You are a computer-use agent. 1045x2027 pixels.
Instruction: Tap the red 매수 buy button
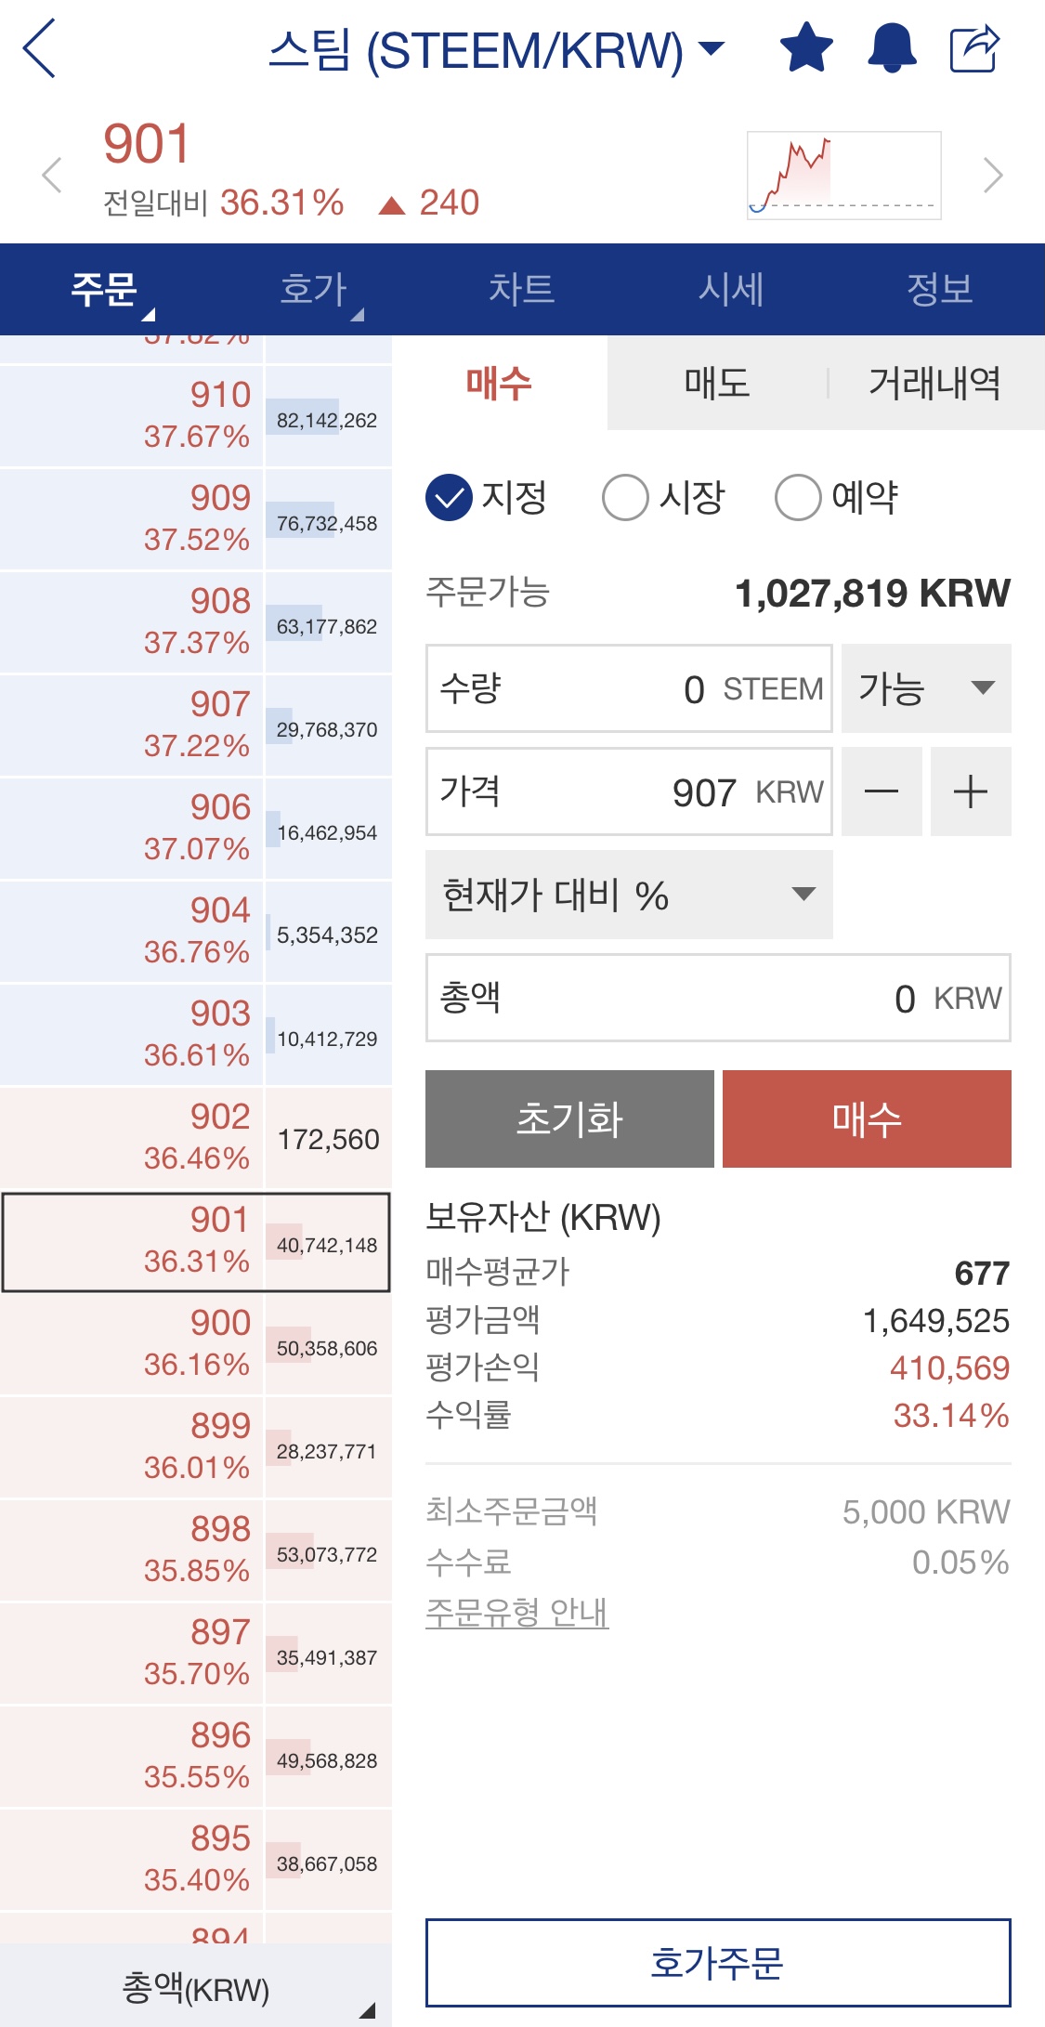click(x=867, y=1118)
